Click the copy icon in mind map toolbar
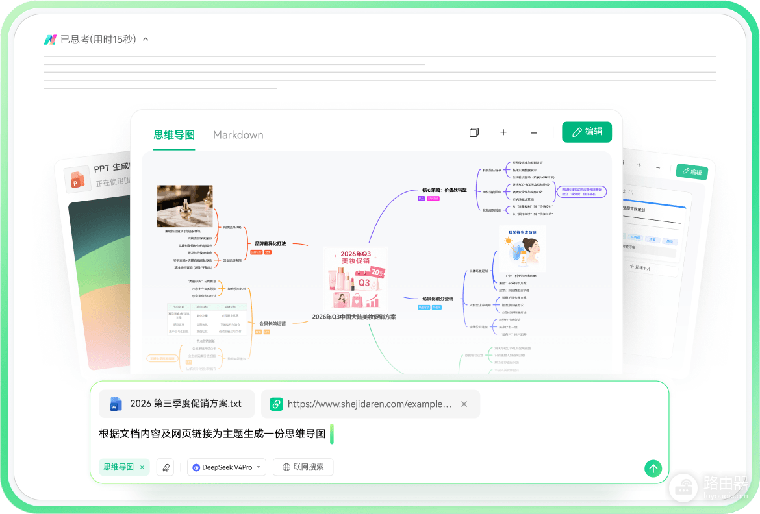 [474, 132]
